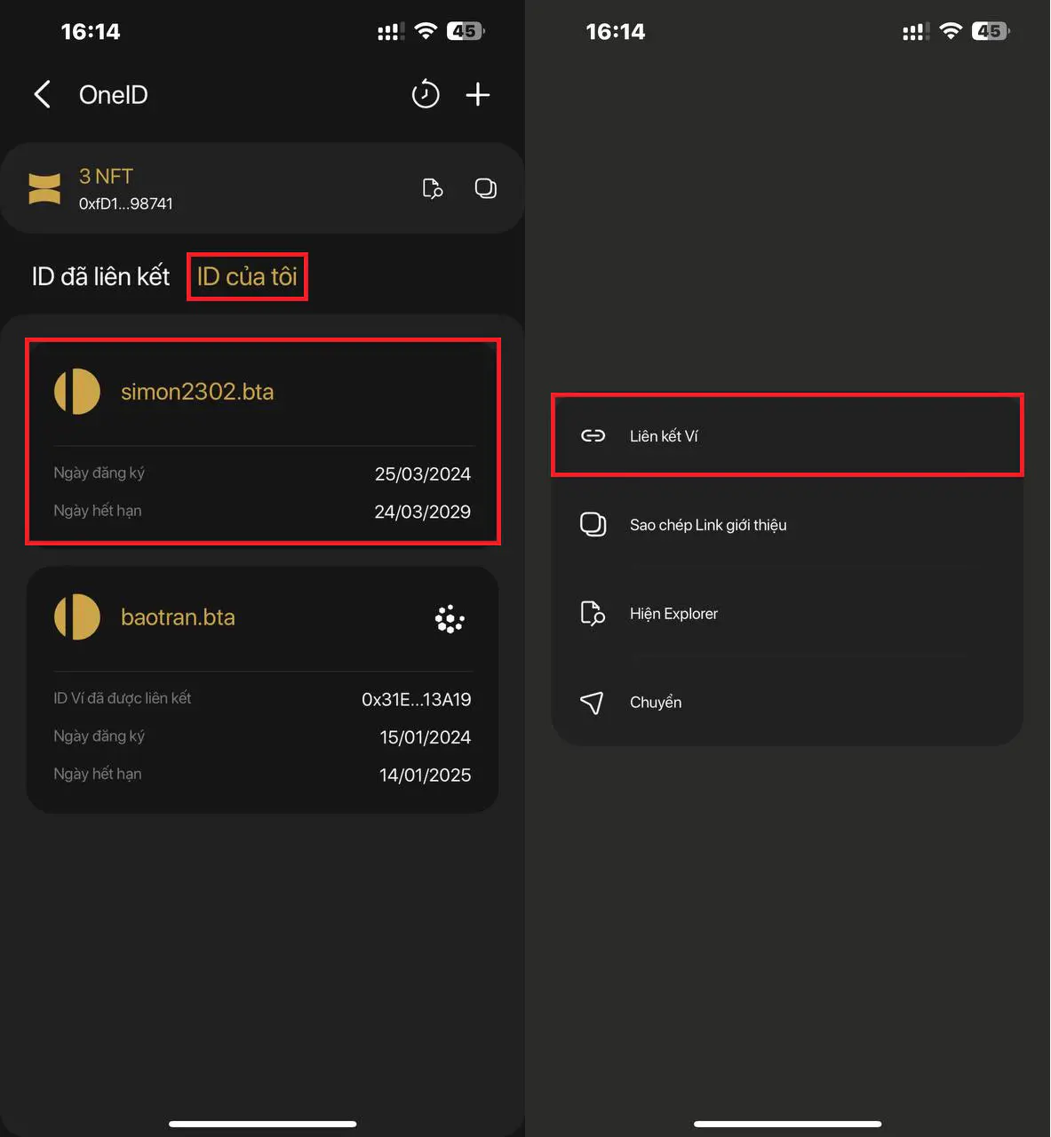This screenshot has height=1137, width=1051.
Task: Select 'Sao chép Link giới thiệu' option
Action: click(x=708, y=525)
